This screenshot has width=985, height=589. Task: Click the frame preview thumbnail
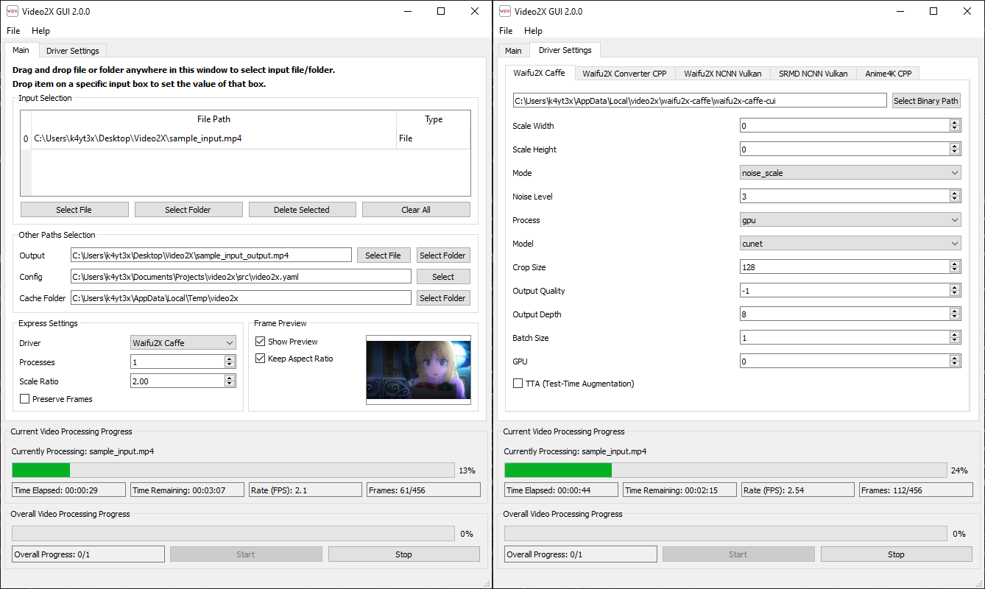418,369
